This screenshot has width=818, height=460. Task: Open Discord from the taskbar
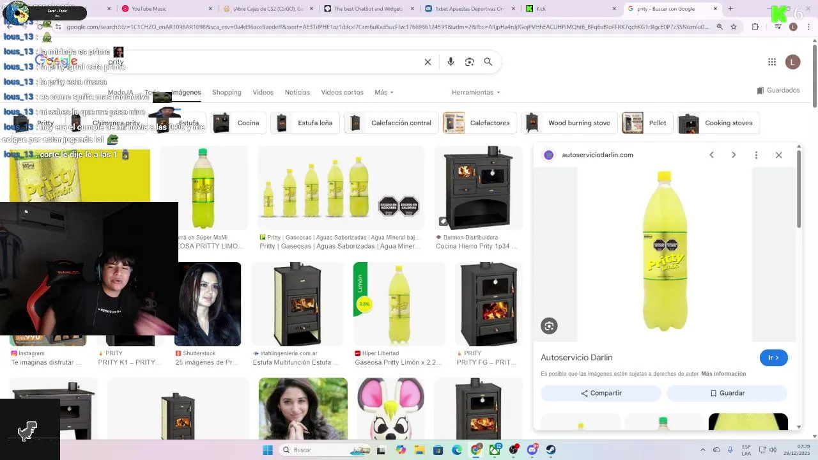[532, 450]
